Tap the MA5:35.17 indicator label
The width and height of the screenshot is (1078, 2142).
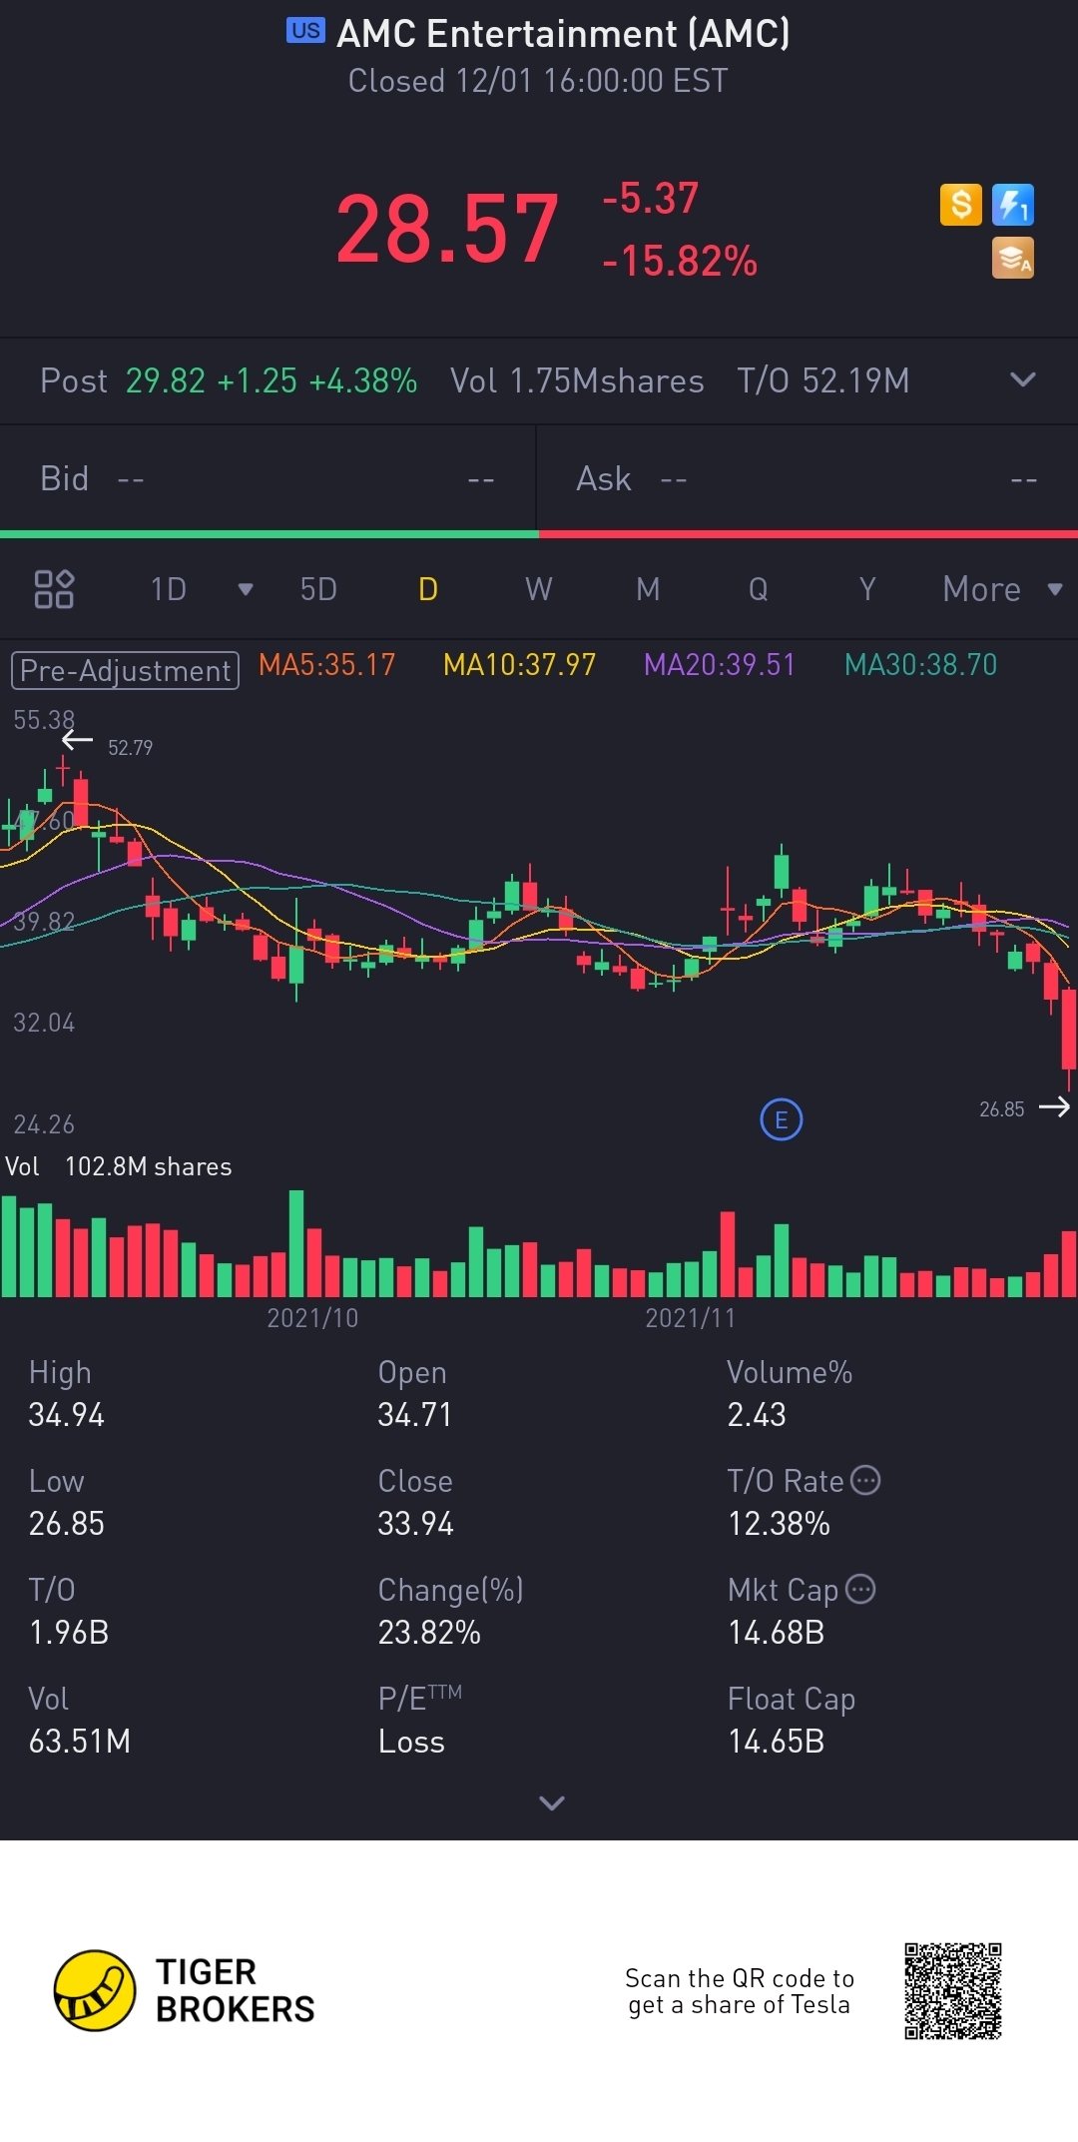pyautogui.click(x=327, y=665)
